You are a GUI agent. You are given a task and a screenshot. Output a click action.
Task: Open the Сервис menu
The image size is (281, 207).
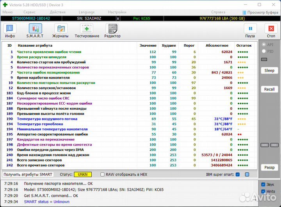(30, 12)
